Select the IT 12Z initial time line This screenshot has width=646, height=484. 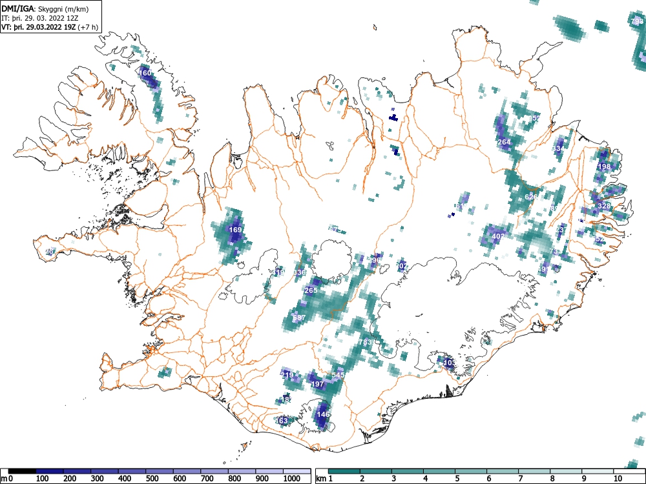point(39,18)
